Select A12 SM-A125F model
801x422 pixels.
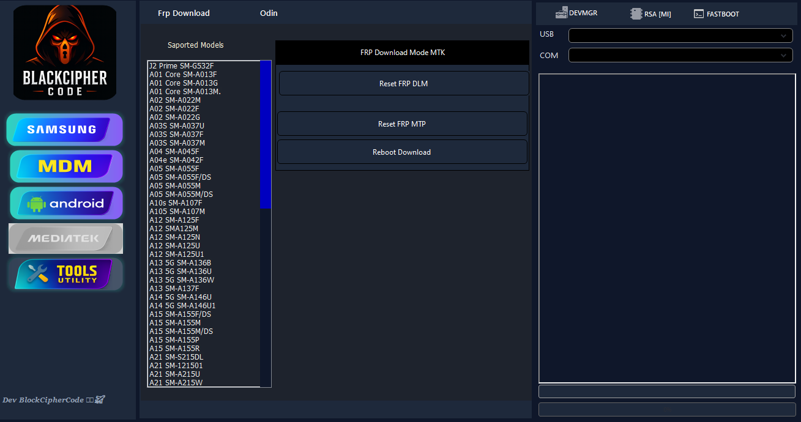(x=174, y=220)
